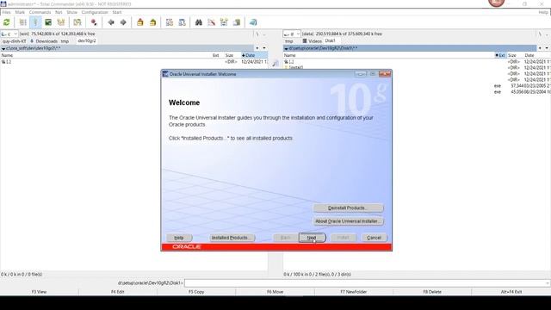
Task: Click the green Refresh icon in Total Commander toolbar
Action: point(6,22)
